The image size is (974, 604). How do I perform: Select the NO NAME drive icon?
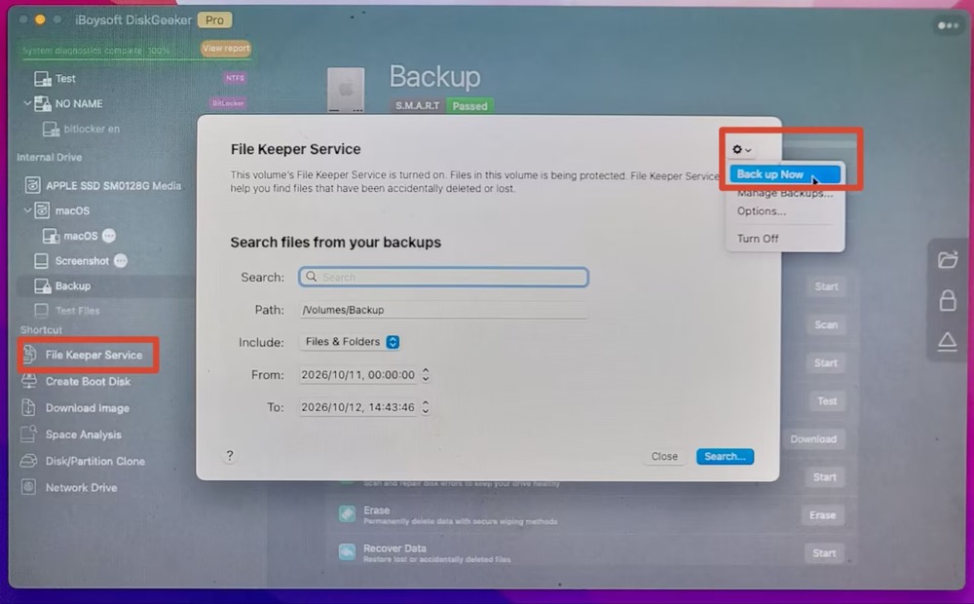42,104
